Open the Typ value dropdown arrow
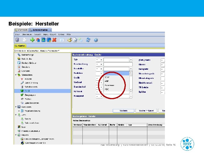Viewport: 204px width, 153px height. (131, 60)
